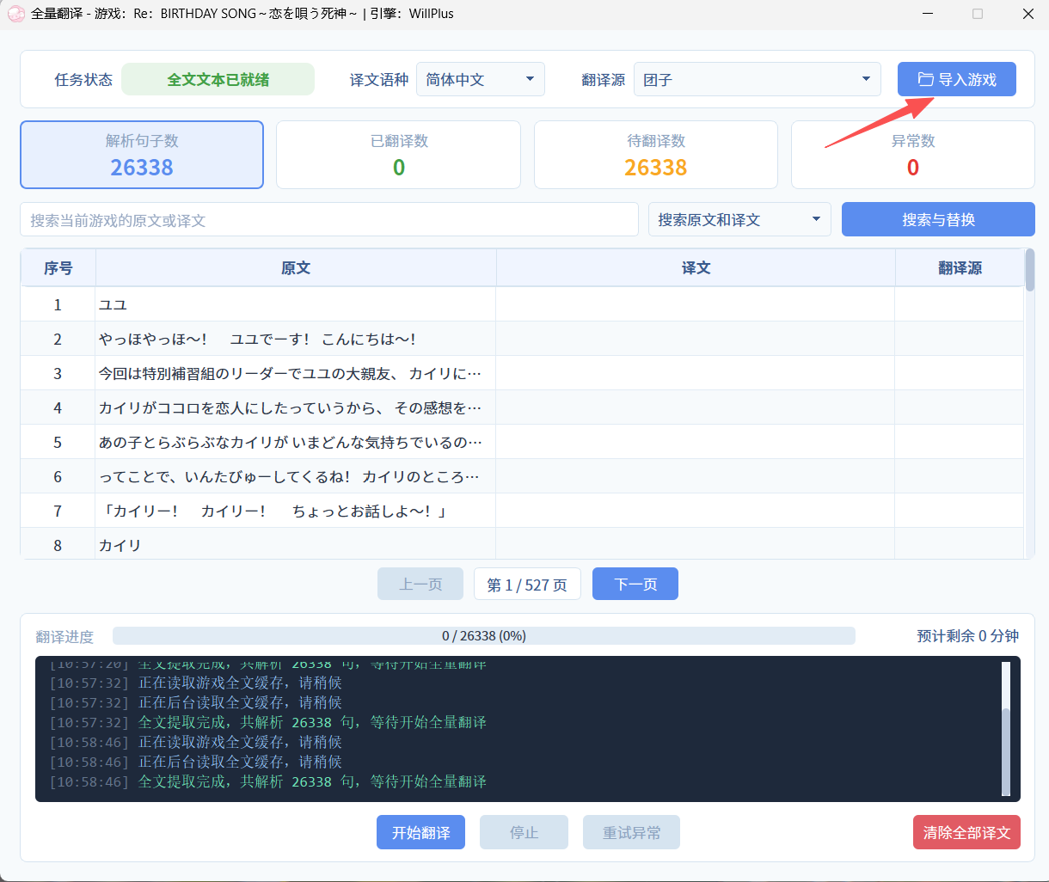Select the 待翻译数 26338 card
The height and width of the screenshot is (882, 1049).
point(656,155)
